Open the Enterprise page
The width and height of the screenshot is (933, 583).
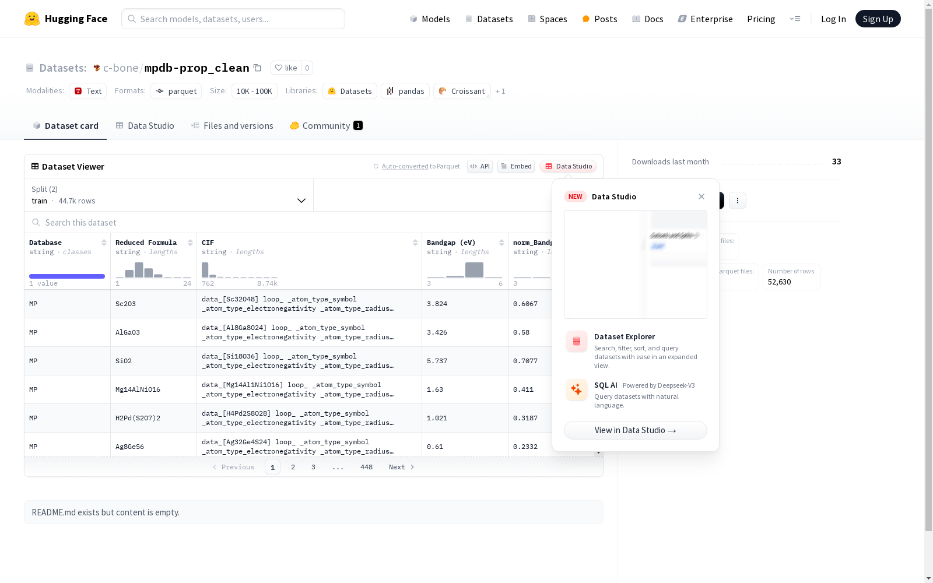pos(705,19)
